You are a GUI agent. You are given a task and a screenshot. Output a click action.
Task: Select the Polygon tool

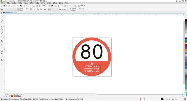(x=2, y=37)
